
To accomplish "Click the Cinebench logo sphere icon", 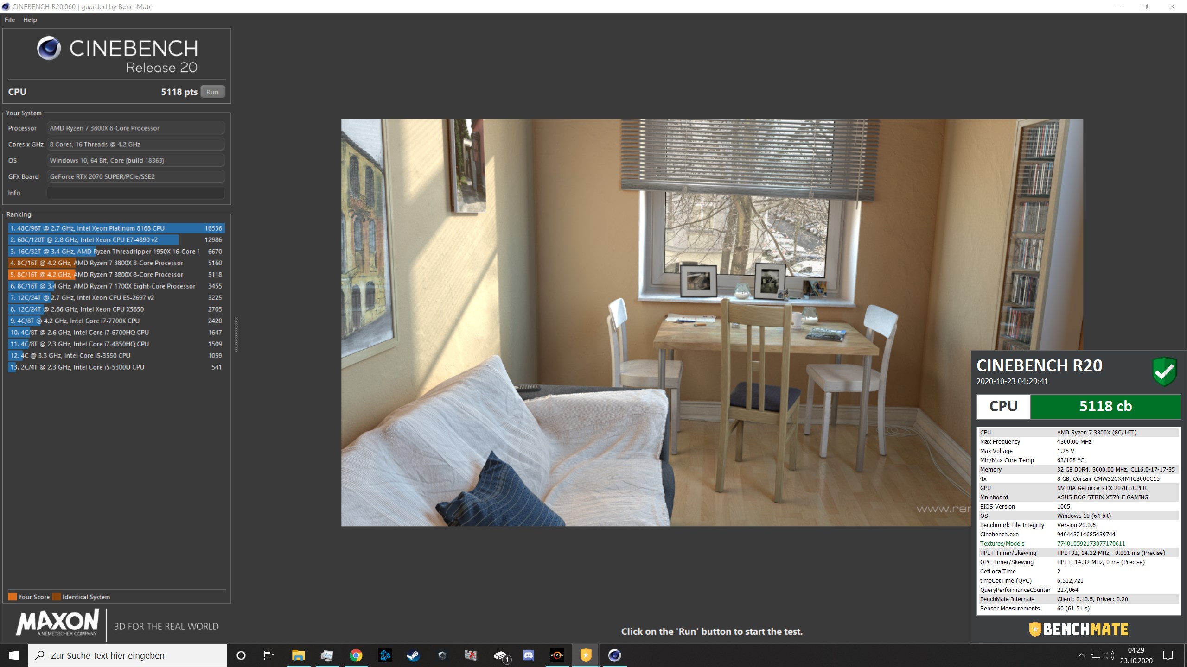I will [x=49, y=48].
